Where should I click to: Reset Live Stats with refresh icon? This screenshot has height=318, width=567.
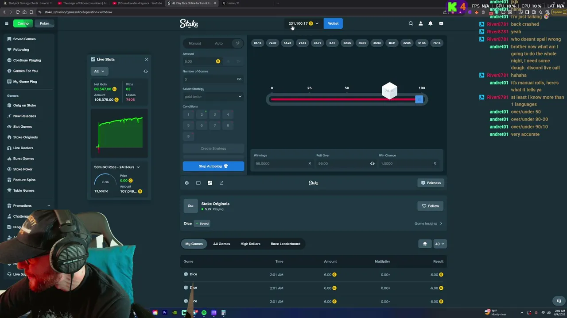coord(146,71)
